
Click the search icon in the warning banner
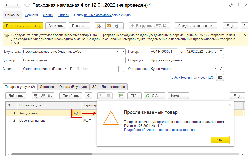(6, 35)
